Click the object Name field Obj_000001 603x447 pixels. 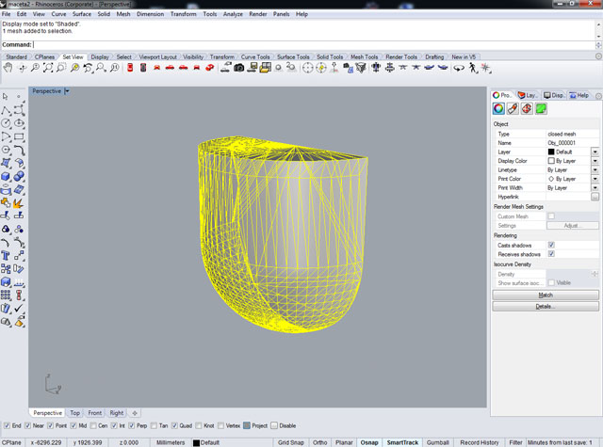click(x=572, y=143)
